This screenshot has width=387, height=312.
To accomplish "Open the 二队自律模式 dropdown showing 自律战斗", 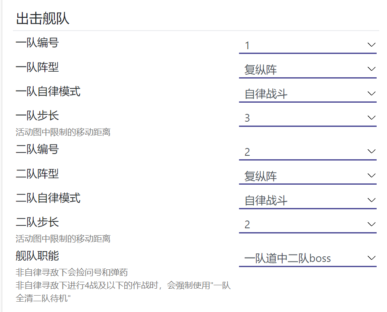I will point(308,200).
